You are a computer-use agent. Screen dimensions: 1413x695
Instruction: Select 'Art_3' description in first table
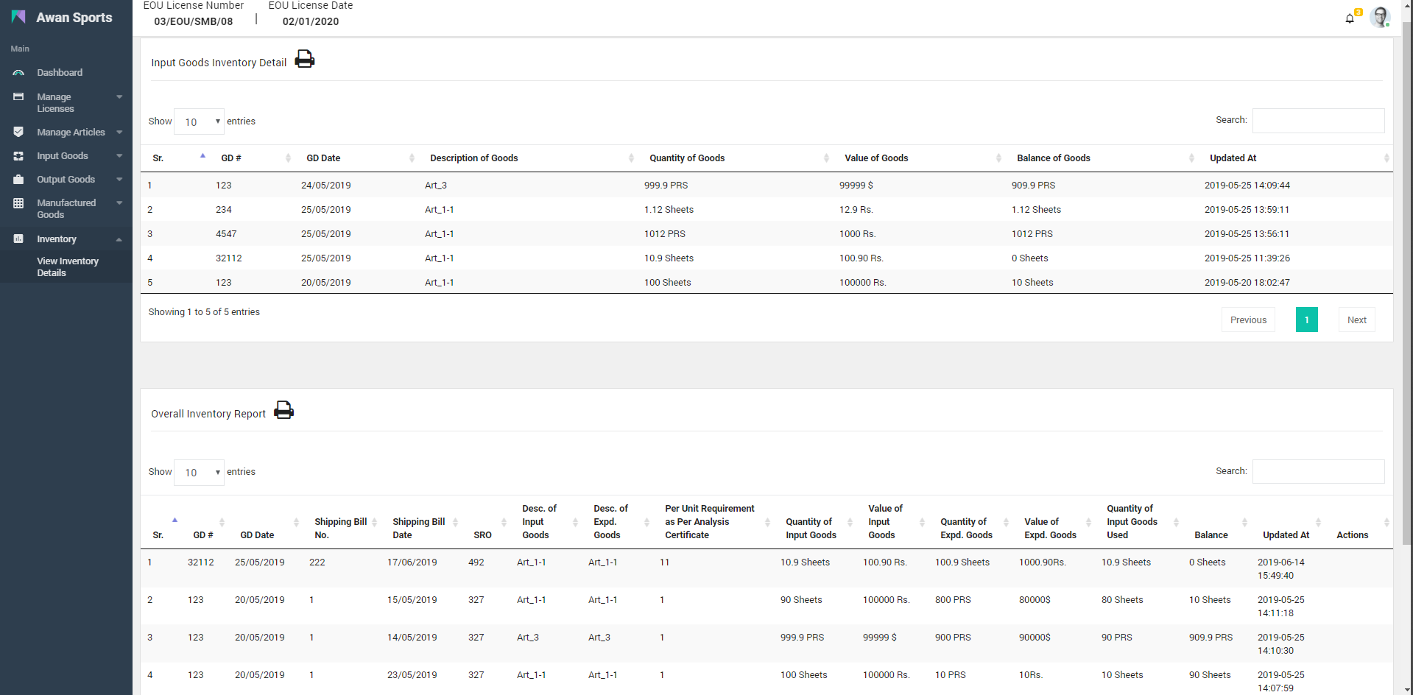tap(436, 186)
